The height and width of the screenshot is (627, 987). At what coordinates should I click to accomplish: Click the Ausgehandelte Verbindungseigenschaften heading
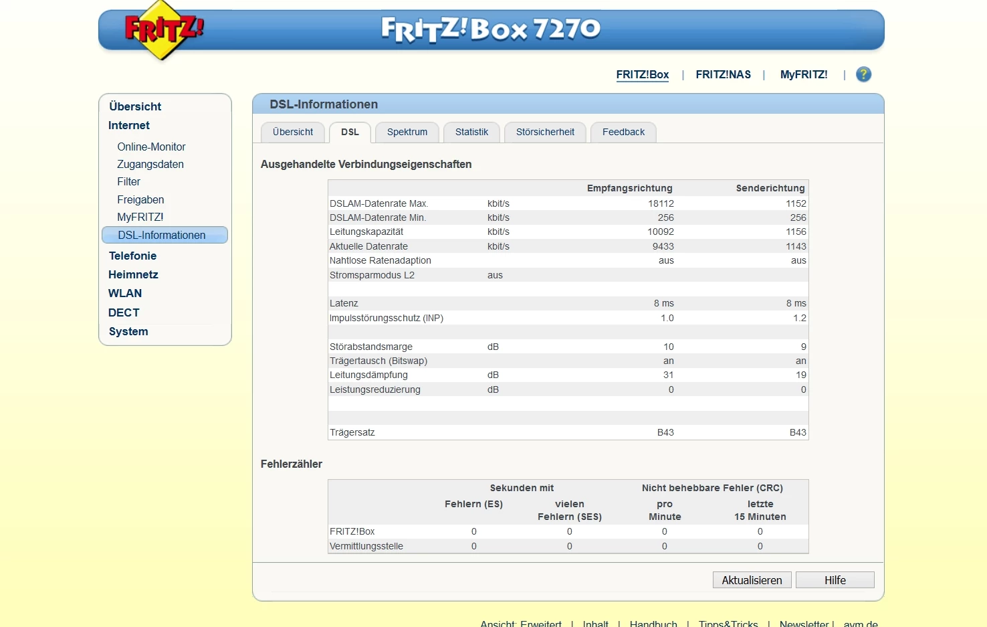366,164
